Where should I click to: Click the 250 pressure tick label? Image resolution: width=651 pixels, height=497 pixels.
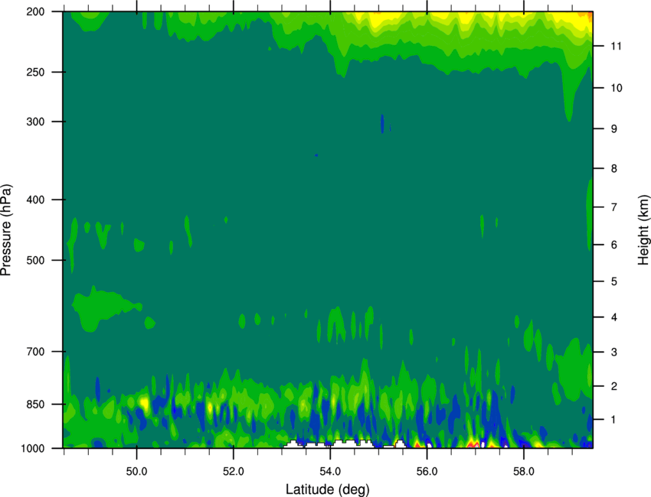pos(35,72)
